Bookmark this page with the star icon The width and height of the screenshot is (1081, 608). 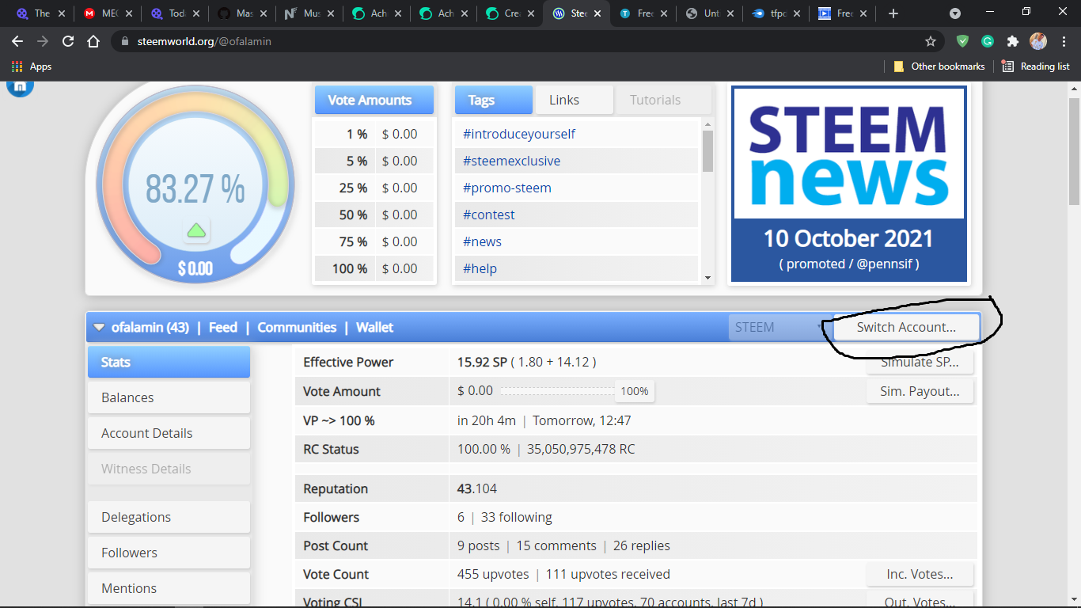(x=931, y=41)
